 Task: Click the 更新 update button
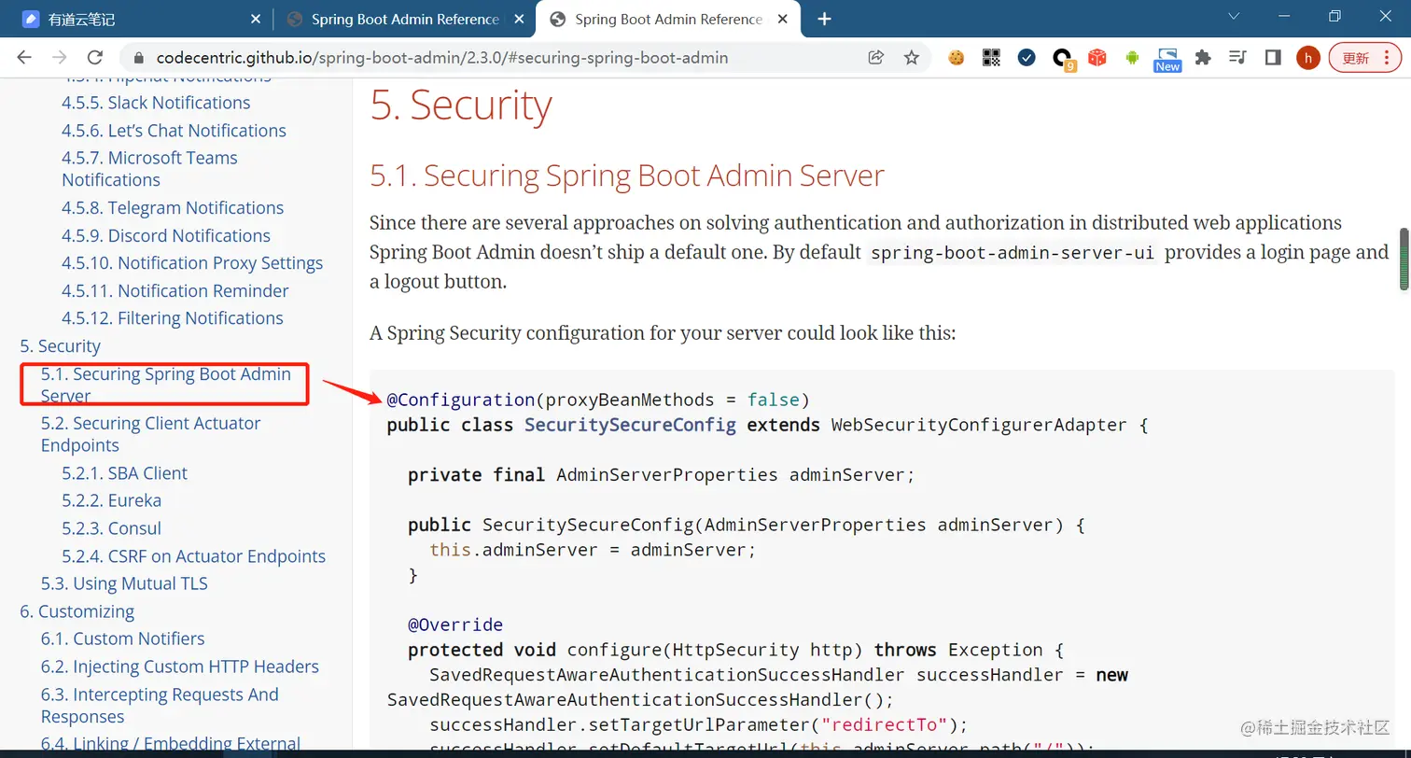tap(1365, 58)
